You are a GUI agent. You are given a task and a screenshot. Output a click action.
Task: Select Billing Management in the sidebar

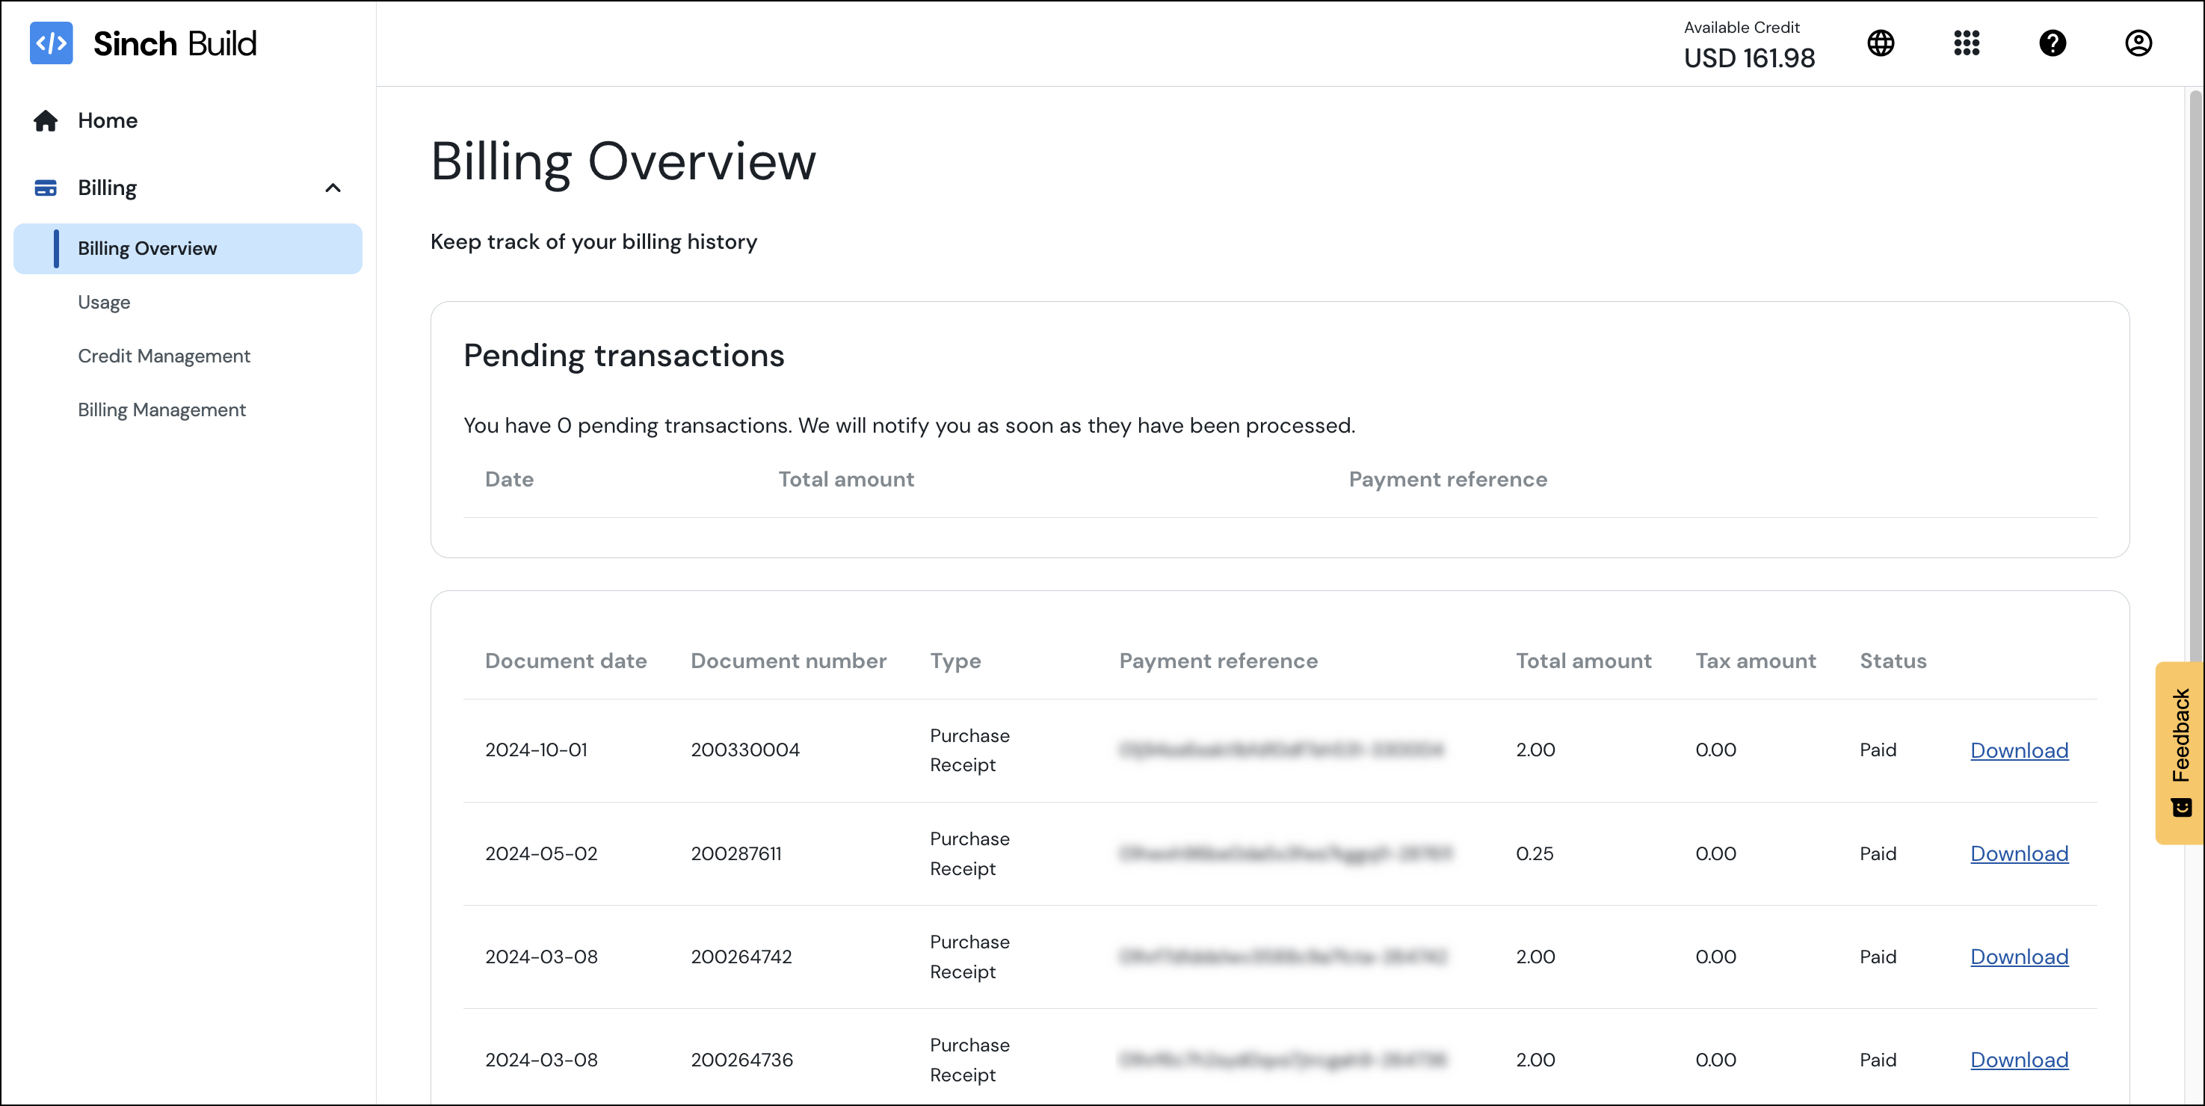point(161,410)
